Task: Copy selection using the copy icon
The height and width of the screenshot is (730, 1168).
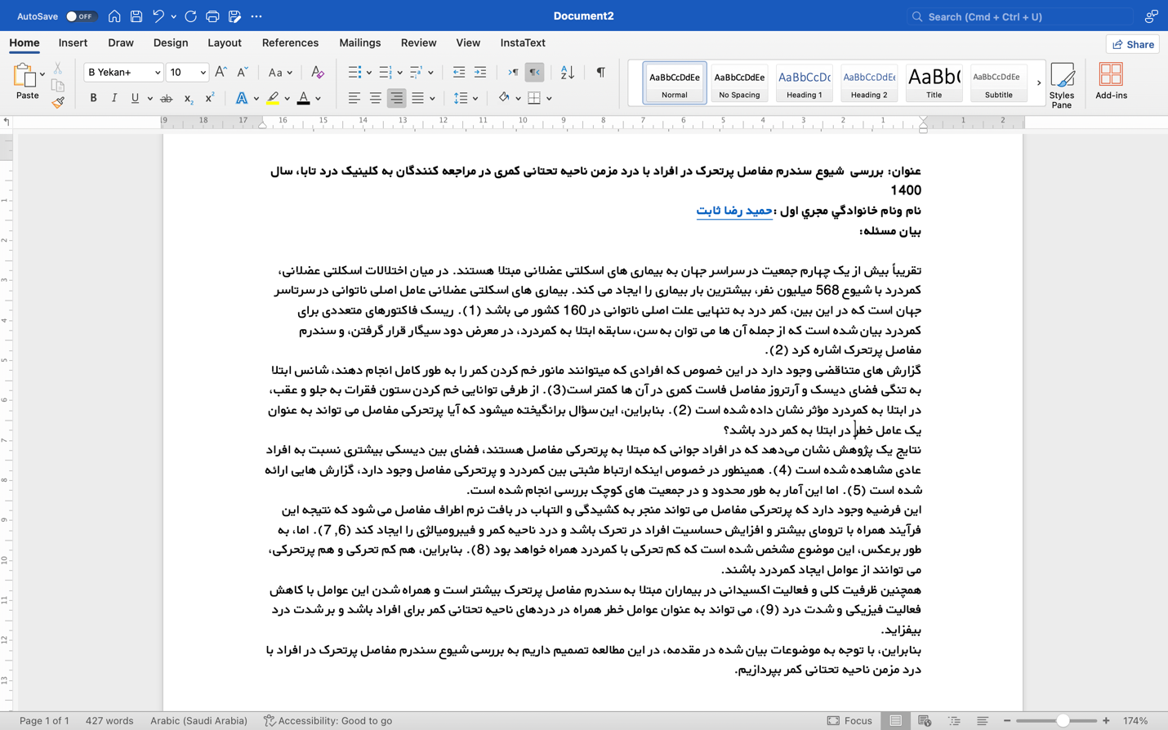Action: point(57,85)
